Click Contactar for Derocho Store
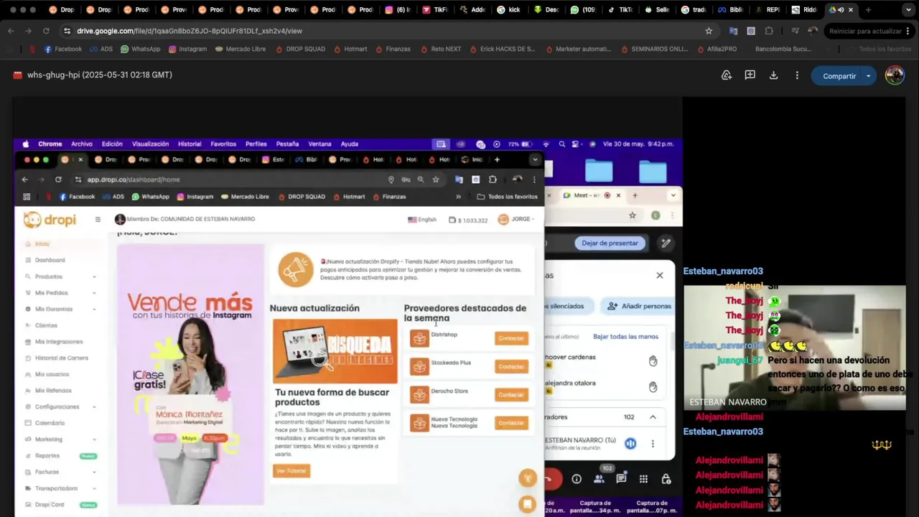 [x=511, y=395]
